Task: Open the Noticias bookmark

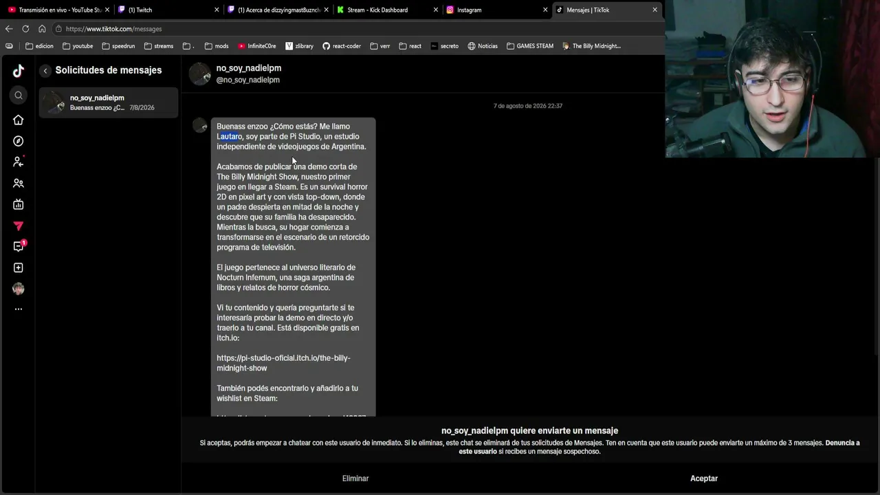Action: point(483,46)
